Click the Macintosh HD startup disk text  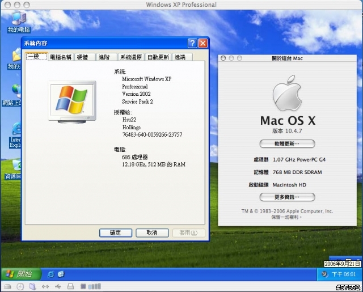tap(289, 185)
